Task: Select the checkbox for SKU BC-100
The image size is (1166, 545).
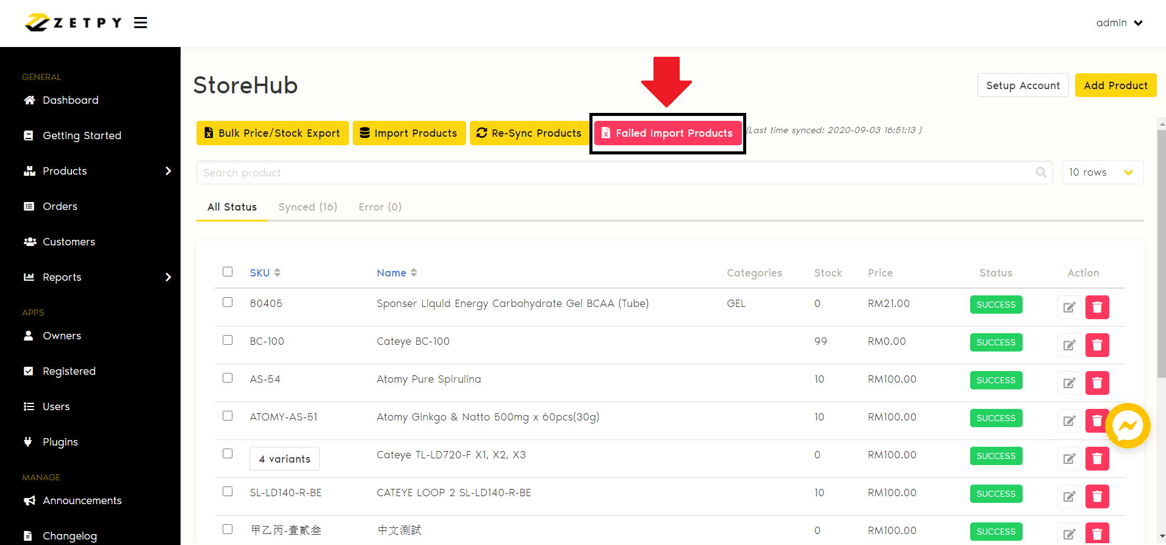Action: pos(228,340)
